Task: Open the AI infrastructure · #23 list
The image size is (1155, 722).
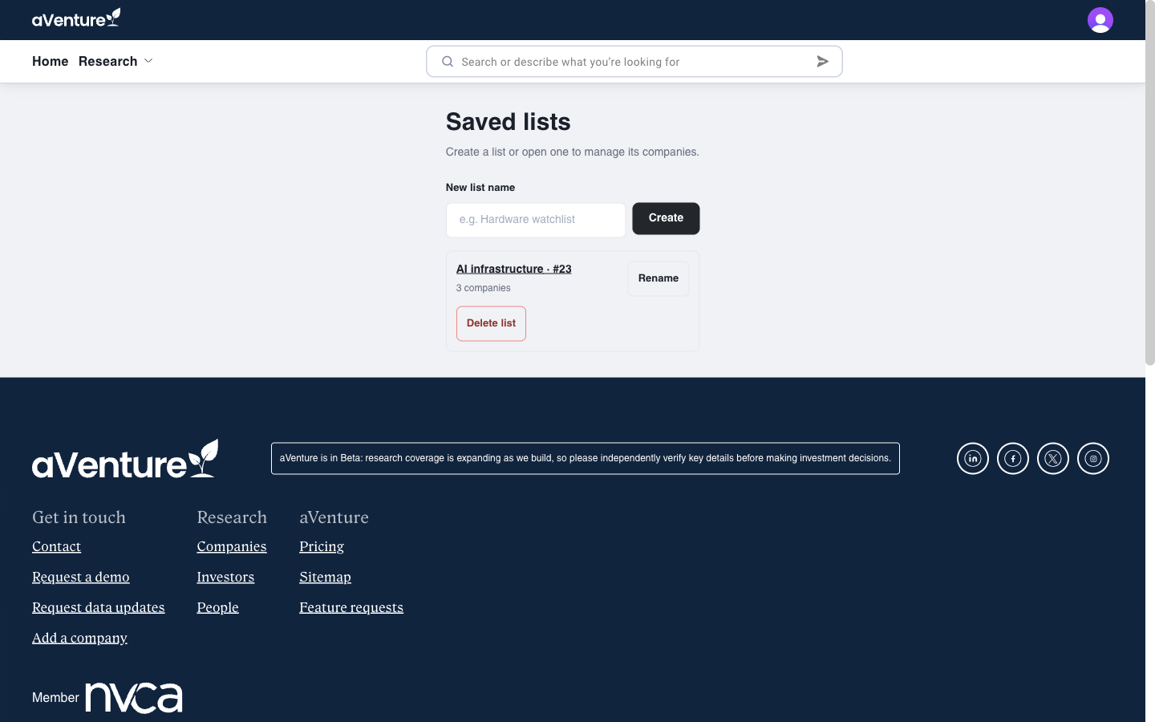Action: click(513, 269)
